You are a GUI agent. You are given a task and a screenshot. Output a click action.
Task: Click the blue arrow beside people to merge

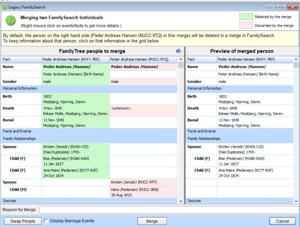click(x=178, y=51)
